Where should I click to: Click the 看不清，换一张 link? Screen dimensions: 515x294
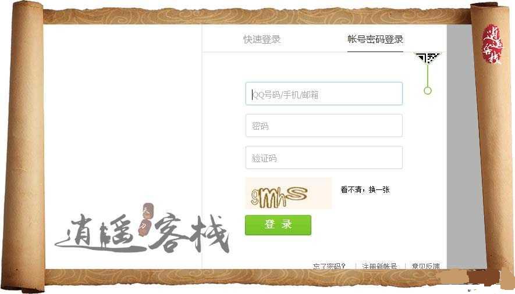(x=365, y=189)
